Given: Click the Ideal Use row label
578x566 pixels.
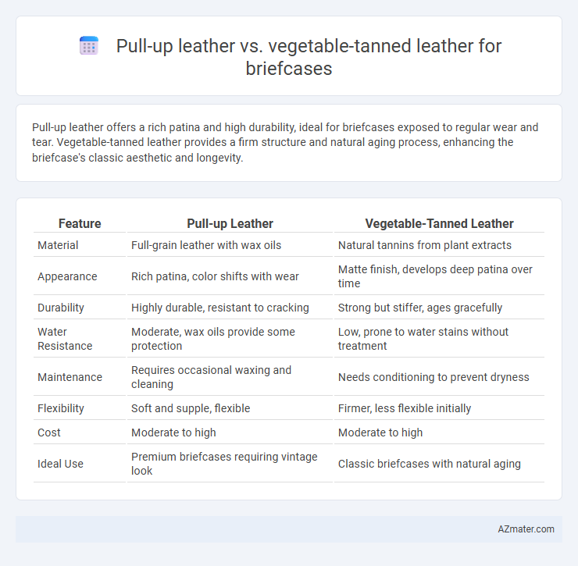Looking at the screenshot, I should click(x=60, y=464).
